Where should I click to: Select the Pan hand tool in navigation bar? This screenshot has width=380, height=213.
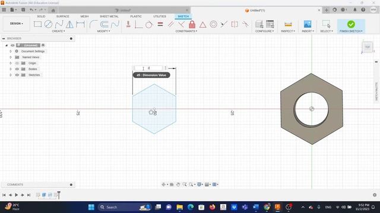(178, 185)
